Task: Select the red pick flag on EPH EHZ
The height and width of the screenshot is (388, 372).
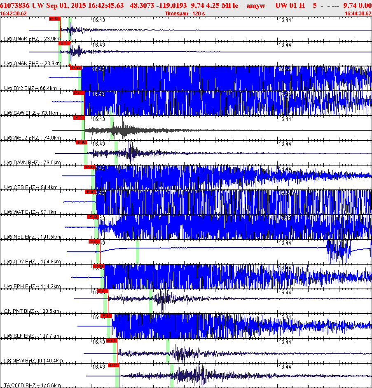Action: point(99,267)
